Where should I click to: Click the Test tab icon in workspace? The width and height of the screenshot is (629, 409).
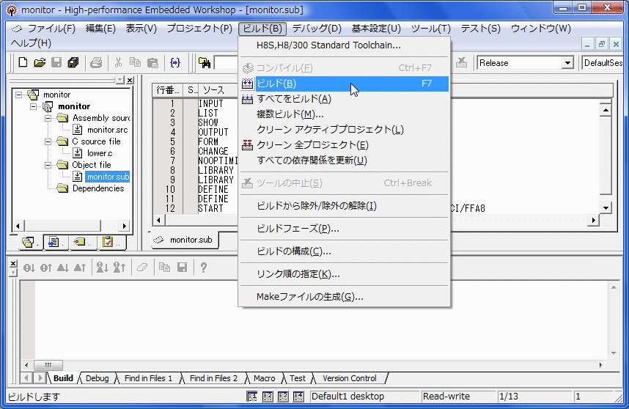coord(108,242)
